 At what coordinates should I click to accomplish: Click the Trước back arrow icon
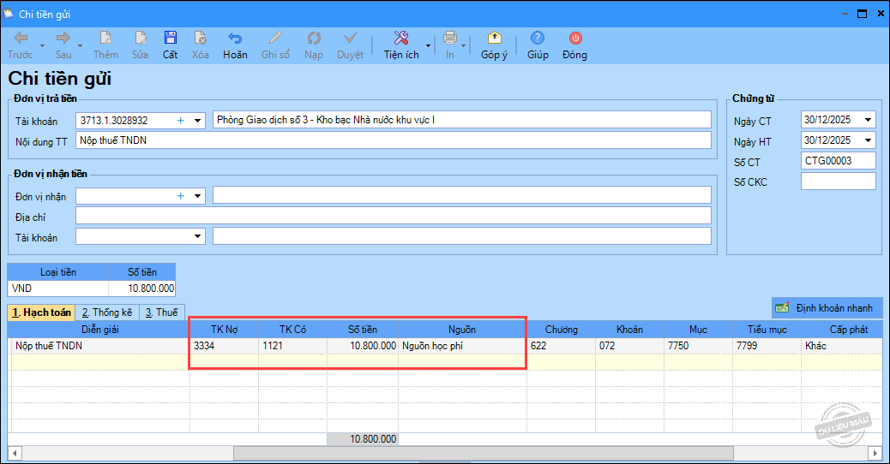21,39
